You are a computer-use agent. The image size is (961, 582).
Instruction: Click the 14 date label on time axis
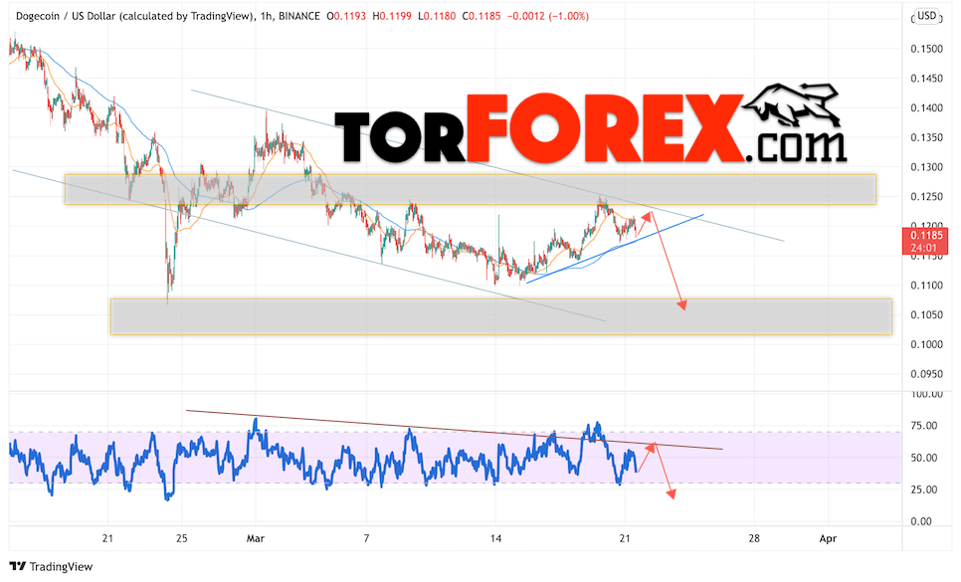(x=495, y=538)
